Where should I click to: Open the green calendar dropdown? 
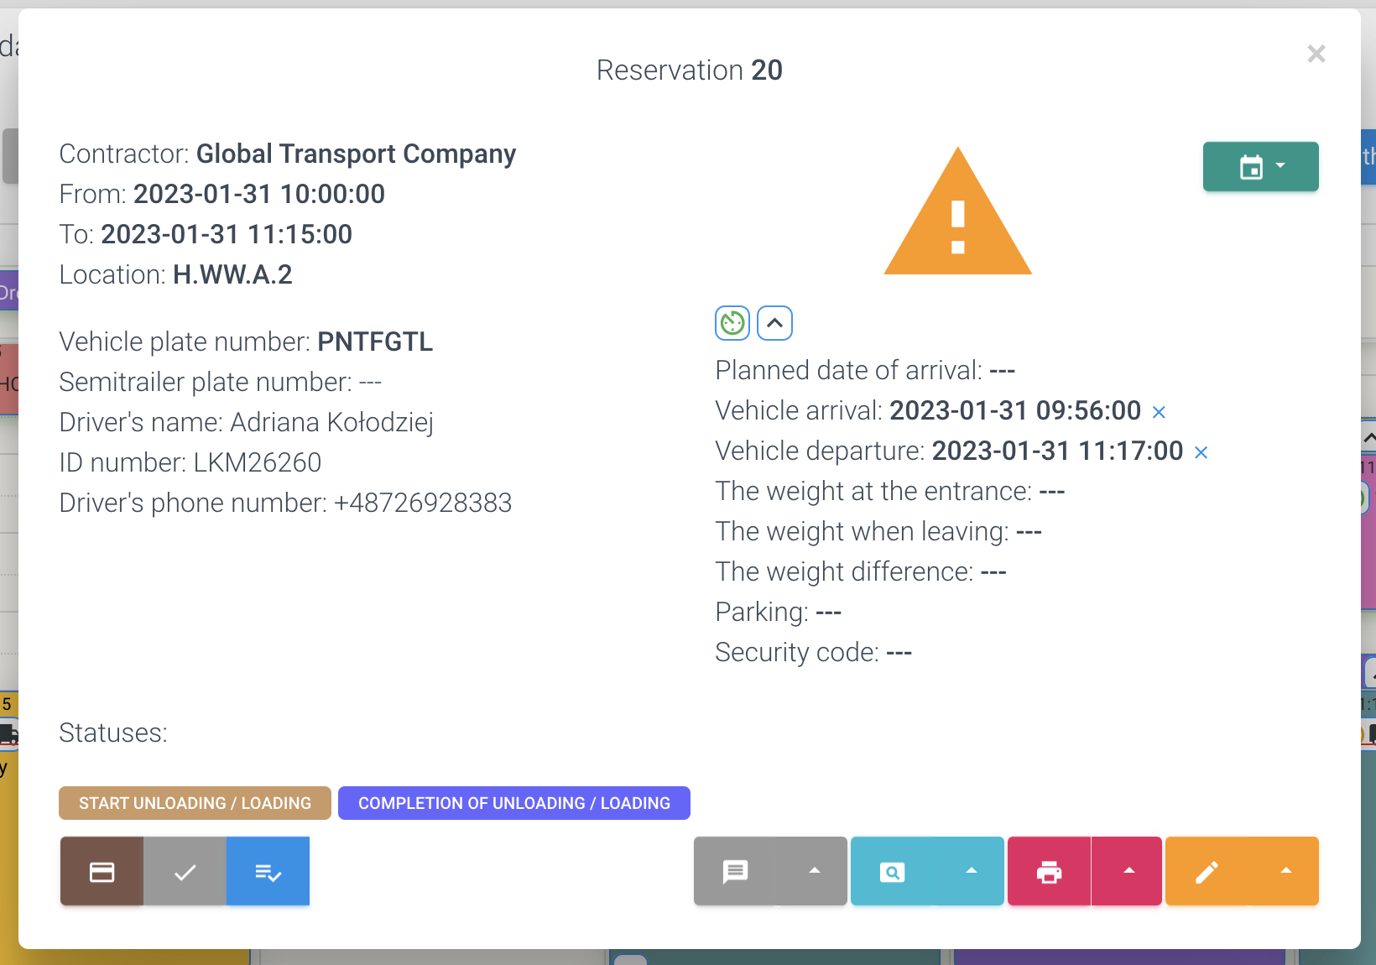(1260, 167)
